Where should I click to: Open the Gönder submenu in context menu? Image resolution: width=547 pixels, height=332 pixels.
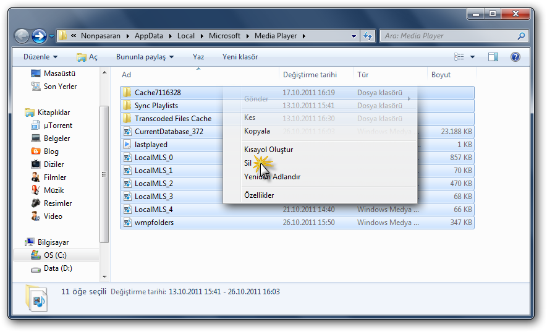point(320,99)
